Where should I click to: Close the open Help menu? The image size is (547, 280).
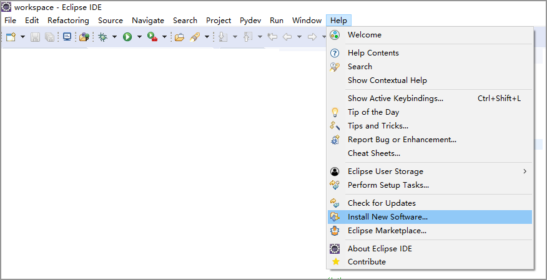pos(338,21)
